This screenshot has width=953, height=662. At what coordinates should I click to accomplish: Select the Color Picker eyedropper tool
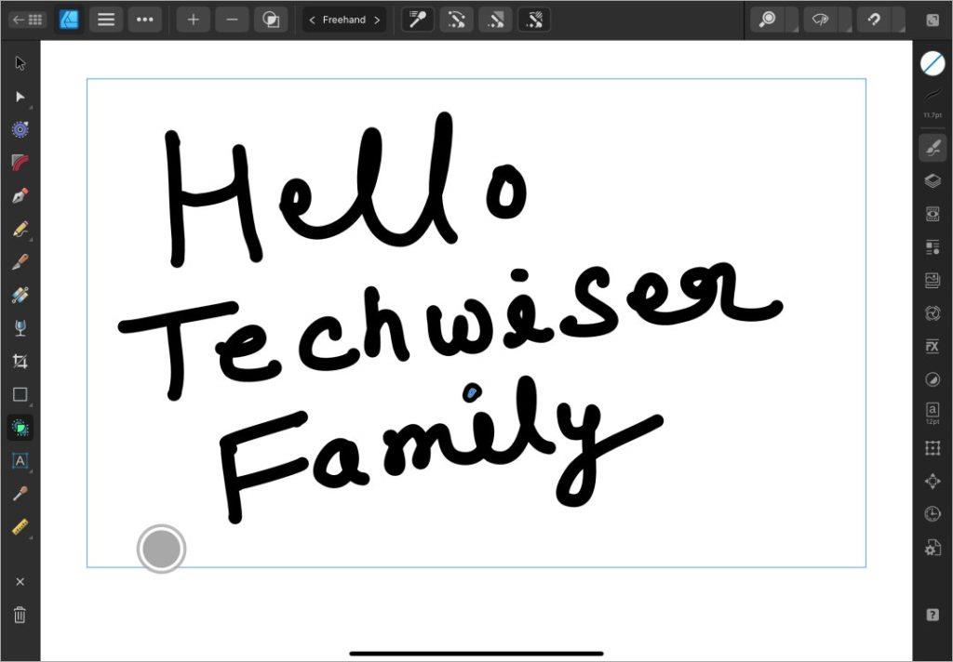20,494
